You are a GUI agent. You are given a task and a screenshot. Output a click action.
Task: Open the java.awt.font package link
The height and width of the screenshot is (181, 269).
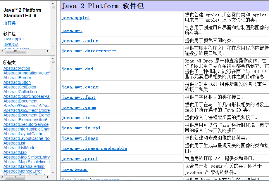pyautogui.click(x=78, y=97)
